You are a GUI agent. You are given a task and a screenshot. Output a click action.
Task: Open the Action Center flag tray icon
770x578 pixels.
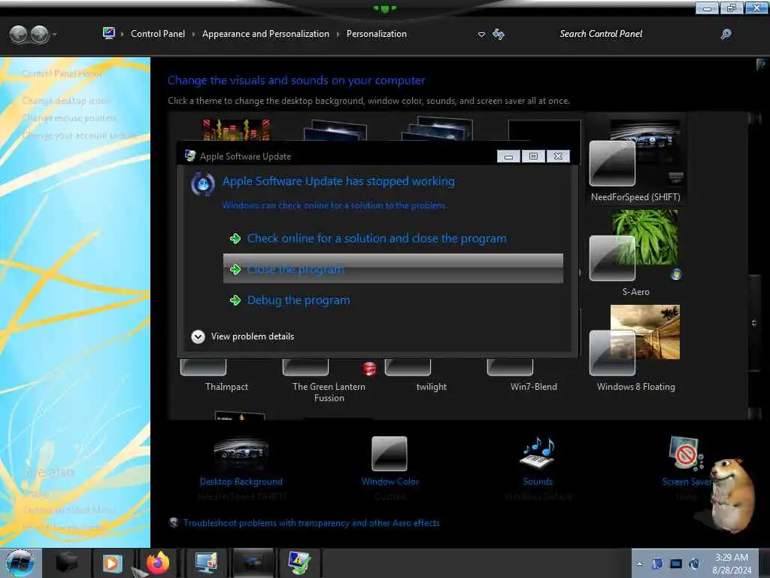tap(657, 564)
